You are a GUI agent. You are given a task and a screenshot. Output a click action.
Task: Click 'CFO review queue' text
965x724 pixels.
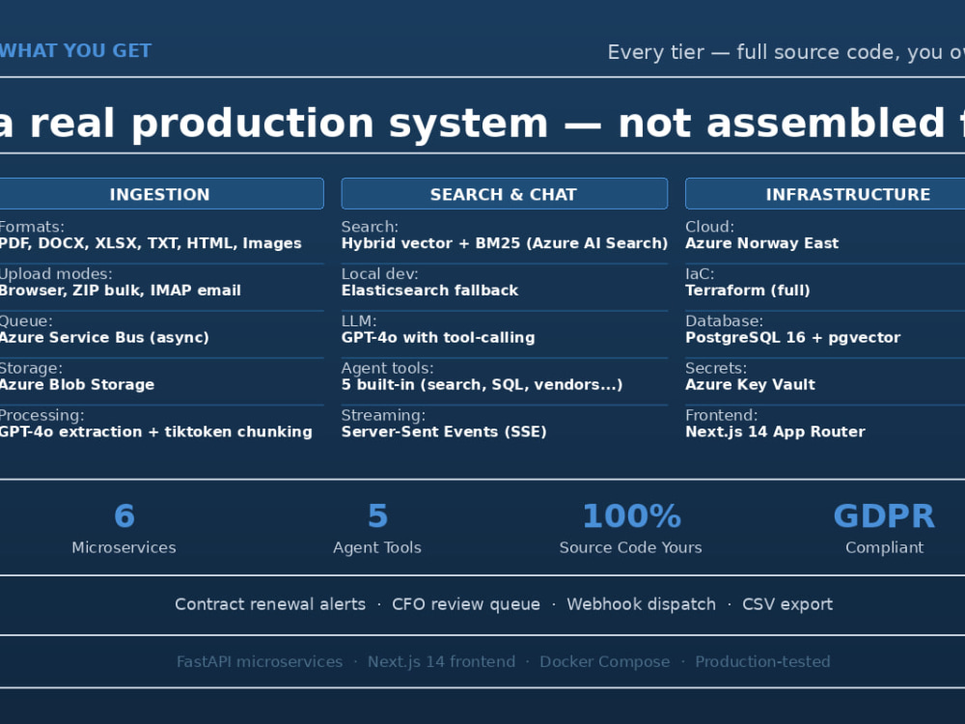tap(466, 604)
